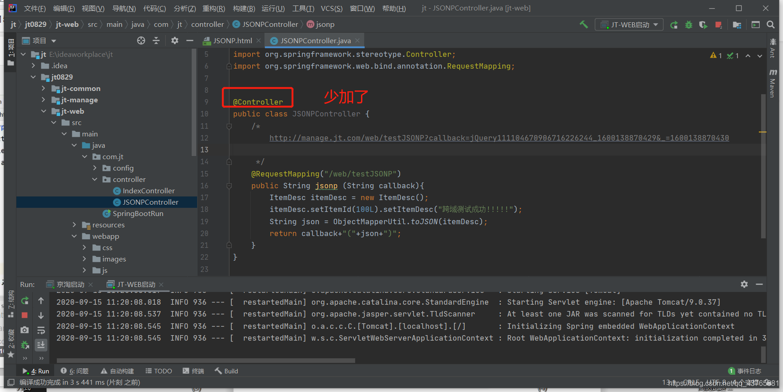Open the VCS(S) menu
Image resolution: width=783 pixels, height=392 pixels.
coord(331,8)
